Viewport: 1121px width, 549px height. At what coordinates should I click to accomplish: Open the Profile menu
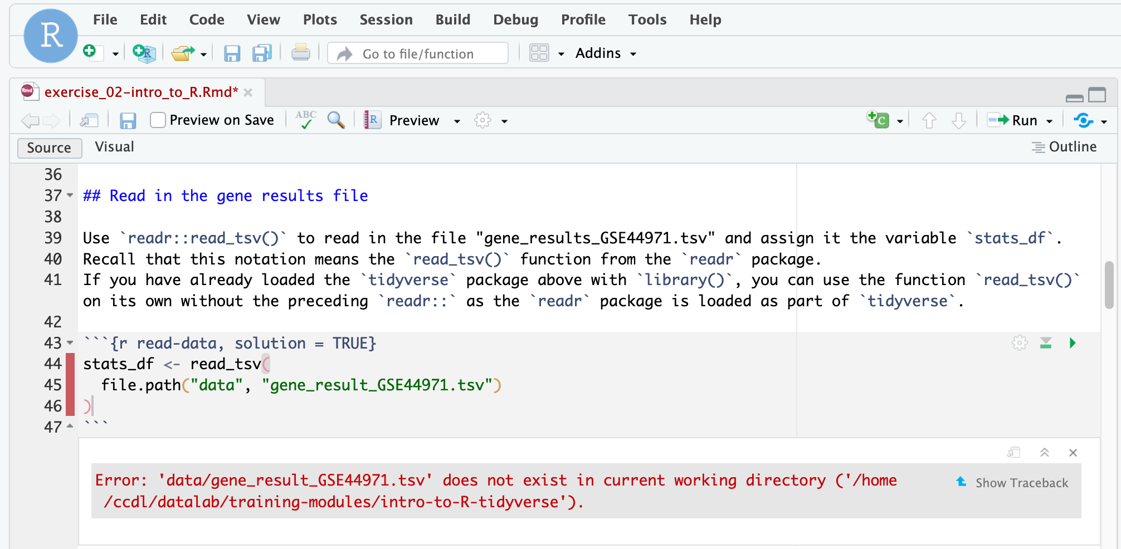point(583,19)
